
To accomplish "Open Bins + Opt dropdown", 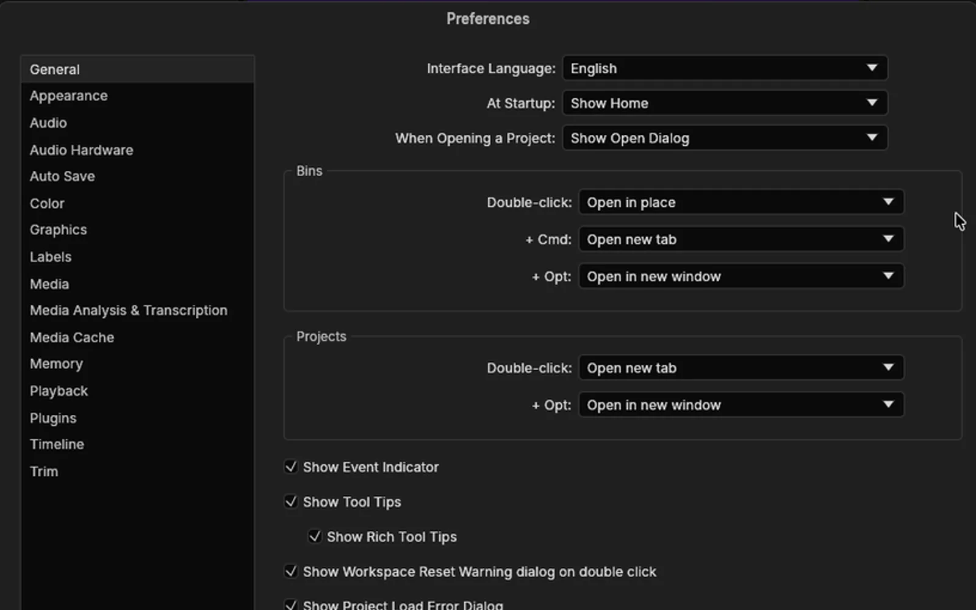I will pos(741,276).
